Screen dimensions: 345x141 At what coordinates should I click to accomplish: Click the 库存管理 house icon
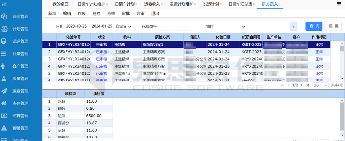click(4, 103)
